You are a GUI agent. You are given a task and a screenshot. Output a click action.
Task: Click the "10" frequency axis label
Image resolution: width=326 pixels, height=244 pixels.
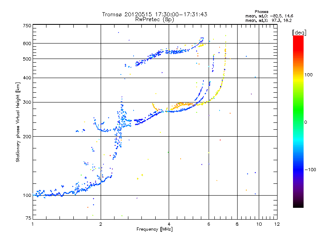click(x=259, y=224)
